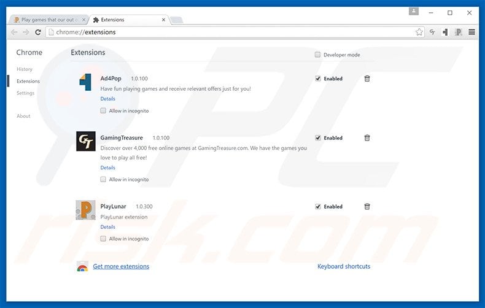
Task: Open About in the Chrome sidebar
Action: click(x=23, y=116)
